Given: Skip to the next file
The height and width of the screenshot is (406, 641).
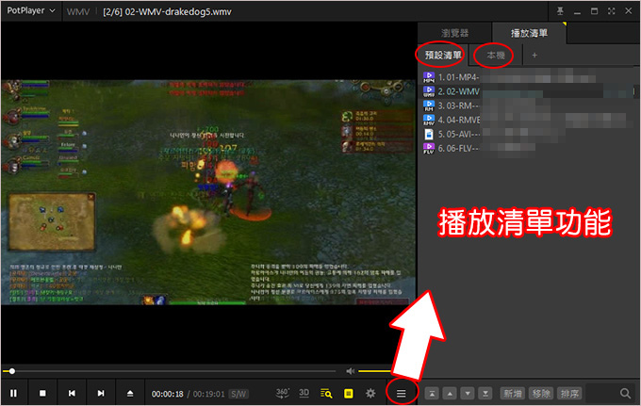Looking at the screenshot, I should (x=101, y=393).
